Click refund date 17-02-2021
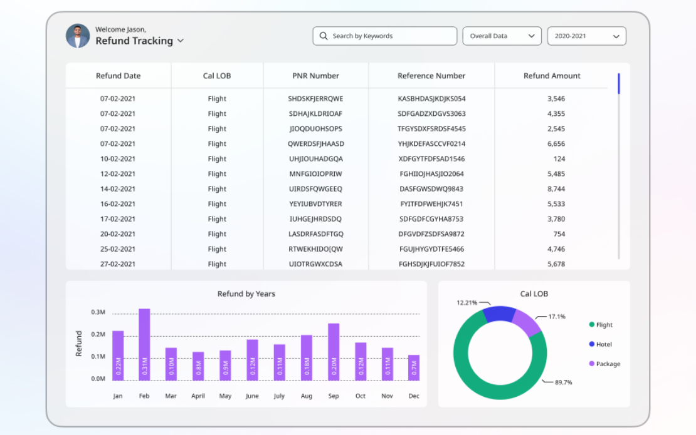The width and height of the screenshot is (696, 435). pos(118,219)
